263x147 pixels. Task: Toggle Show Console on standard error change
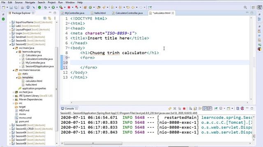point(210,109)
